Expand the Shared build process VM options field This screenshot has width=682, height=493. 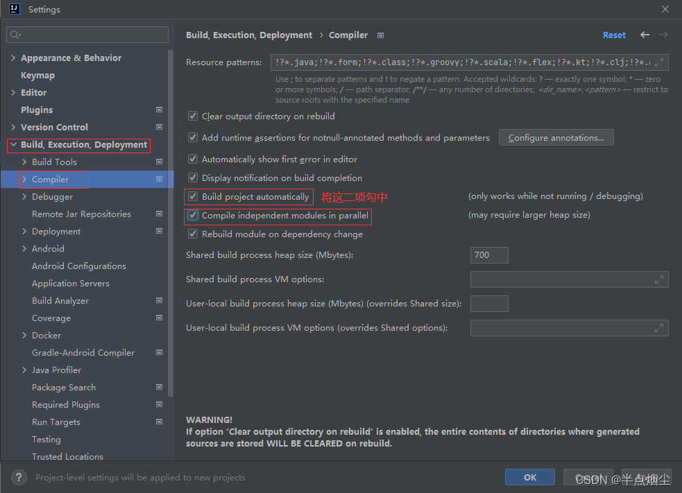click(659, 279)
